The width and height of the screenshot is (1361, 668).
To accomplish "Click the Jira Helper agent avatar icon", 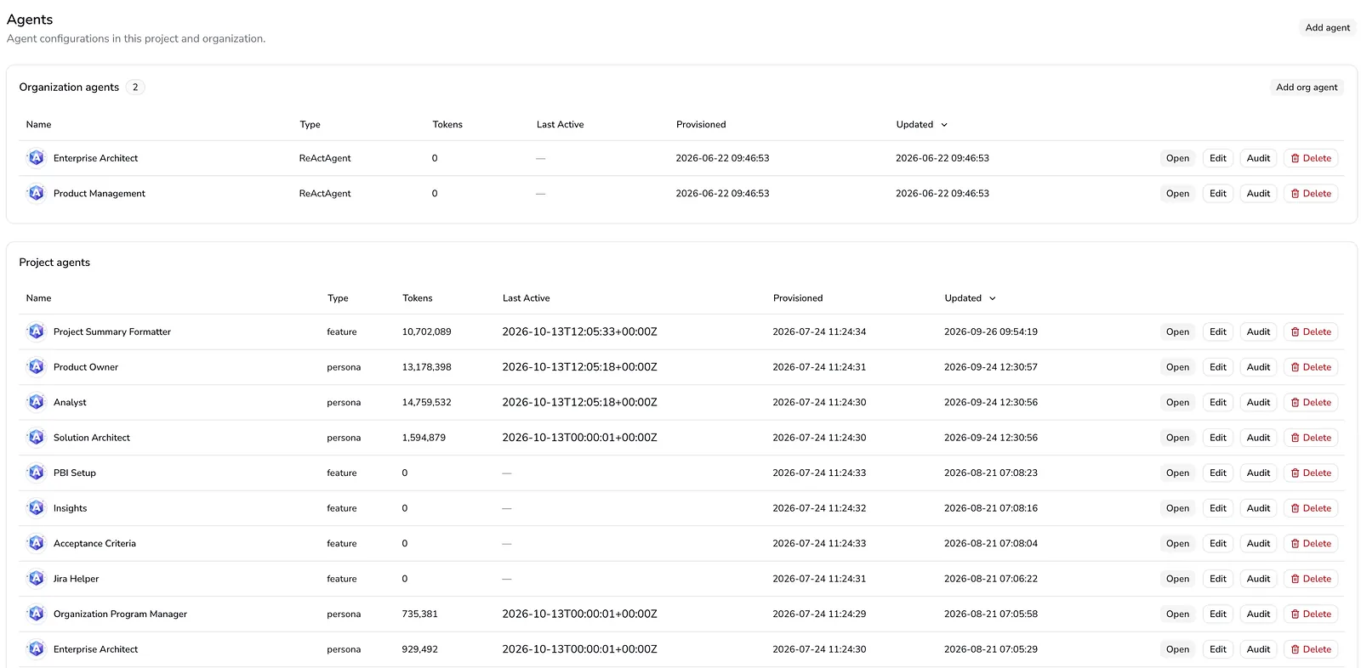I will click(x=36, y=579).
